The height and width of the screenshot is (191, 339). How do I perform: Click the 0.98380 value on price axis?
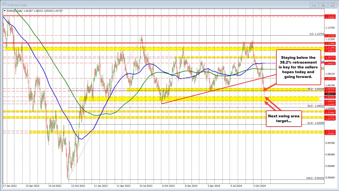330,155
